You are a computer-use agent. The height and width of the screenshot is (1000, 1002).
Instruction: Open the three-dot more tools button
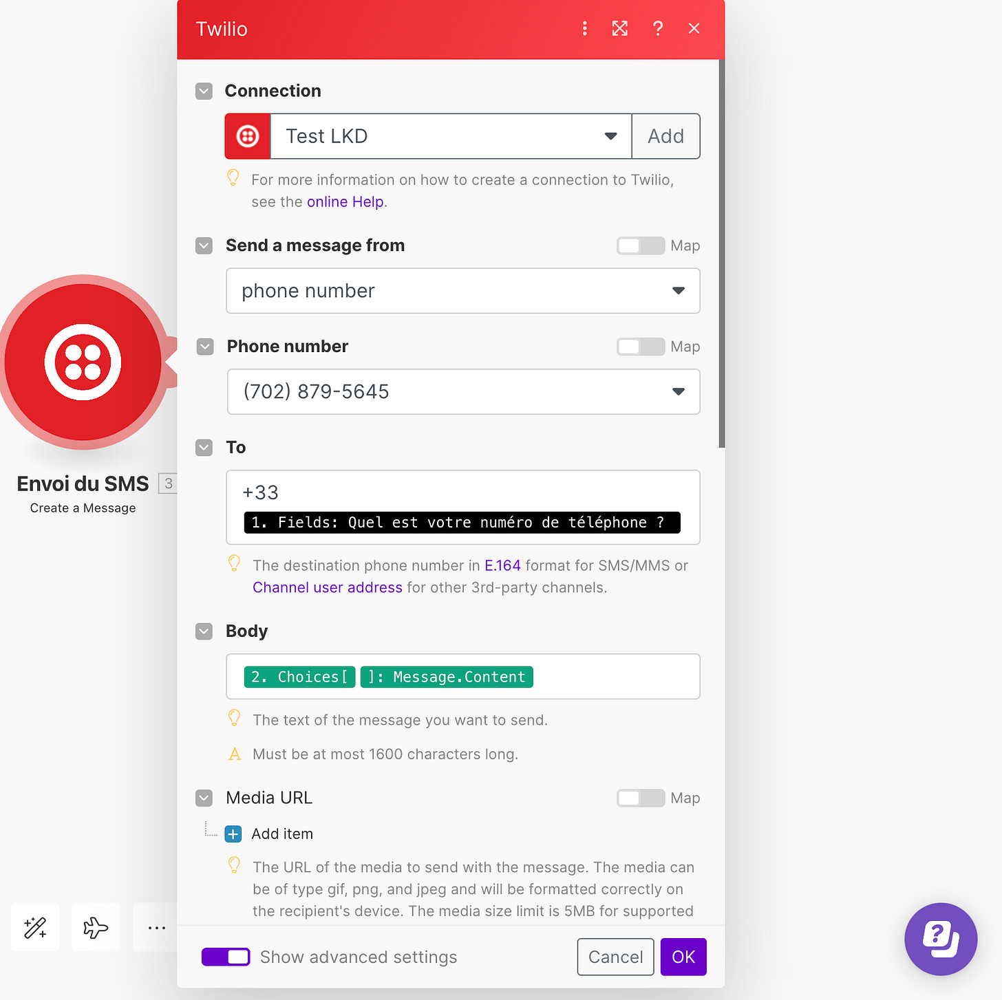click(x=156, y=927)
